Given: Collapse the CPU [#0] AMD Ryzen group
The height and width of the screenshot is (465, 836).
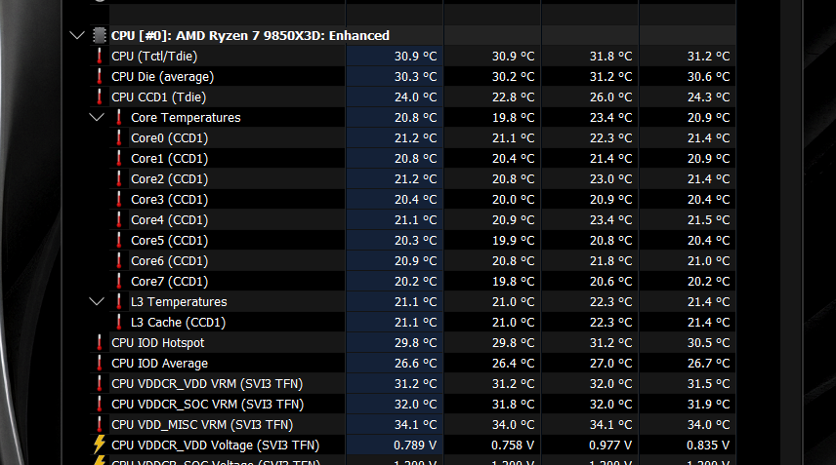Looking at the screenshot, I should [77, 36].
